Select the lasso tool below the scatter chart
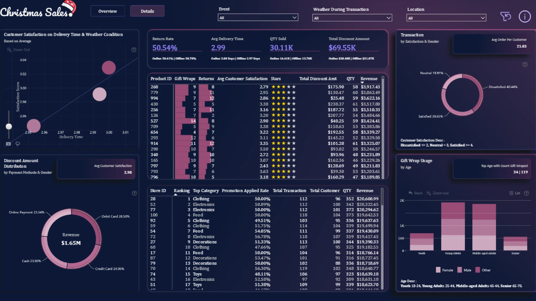This screenshot has width=536, height=301. (18, 144)
